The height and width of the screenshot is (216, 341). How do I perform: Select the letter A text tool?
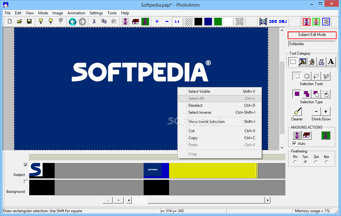pyautogui.click(x=331, y=62)
